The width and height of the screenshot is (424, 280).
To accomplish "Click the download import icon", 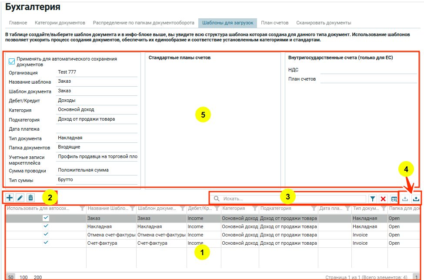I will tap(405, 199).
